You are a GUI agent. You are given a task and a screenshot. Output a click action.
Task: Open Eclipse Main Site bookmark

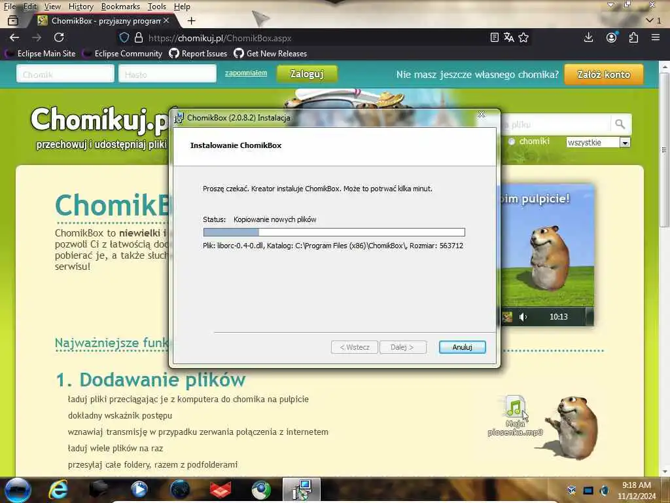[x=41, y=54]
